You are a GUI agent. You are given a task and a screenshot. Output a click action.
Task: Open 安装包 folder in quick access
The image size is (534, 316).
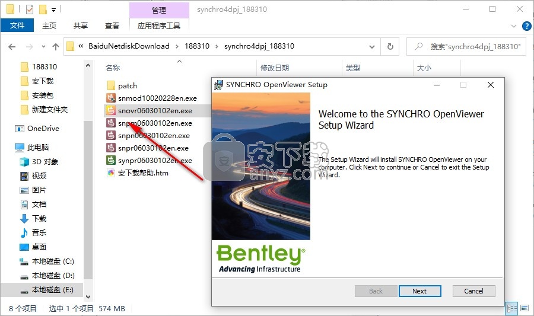click(x=37, y=95)
